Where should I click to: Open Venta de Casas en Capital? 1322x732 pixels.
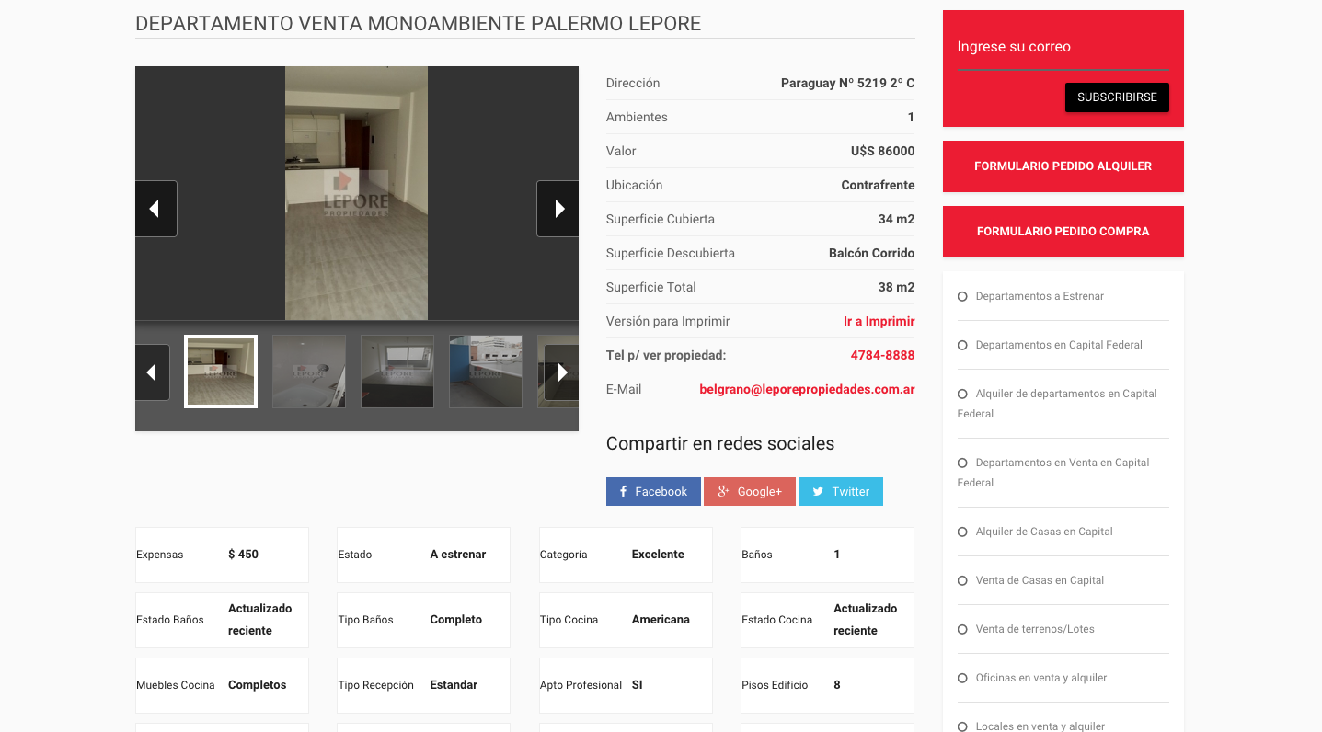pyautogui.click(x=1040, y=580)
